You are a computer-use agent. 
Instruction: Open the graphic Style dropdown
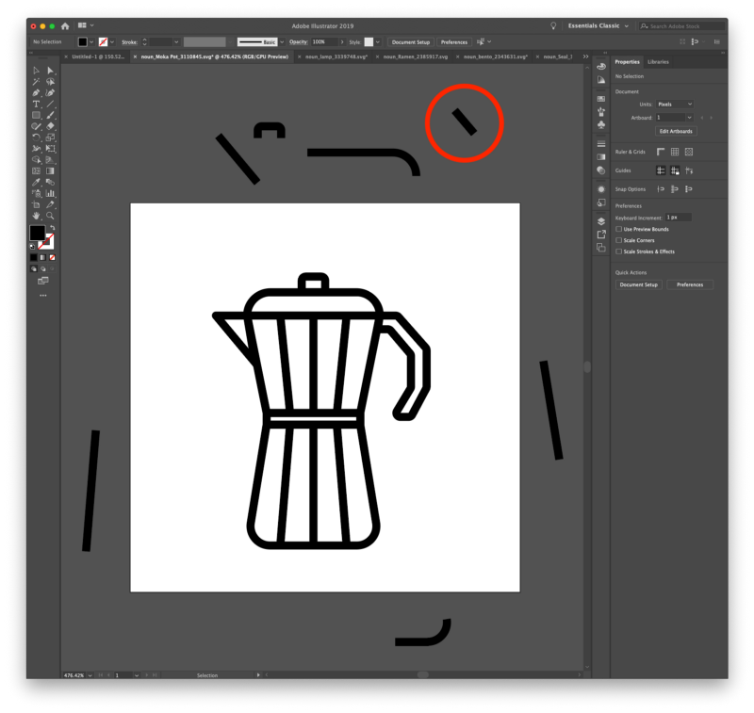(x=378, y=42)
